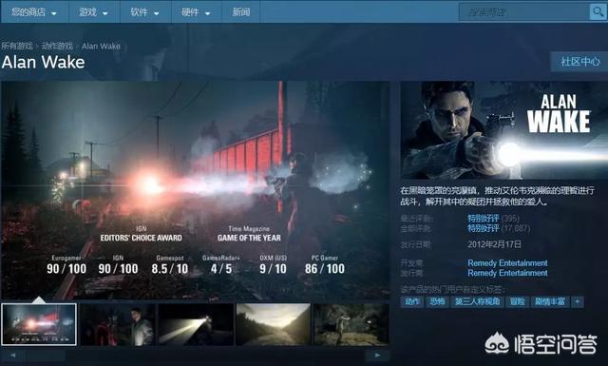Image resolution: width=608 pixels, height=366 pixels.
Task: Click the screenshot strip scrollbar handle
Action: [46, 355]
